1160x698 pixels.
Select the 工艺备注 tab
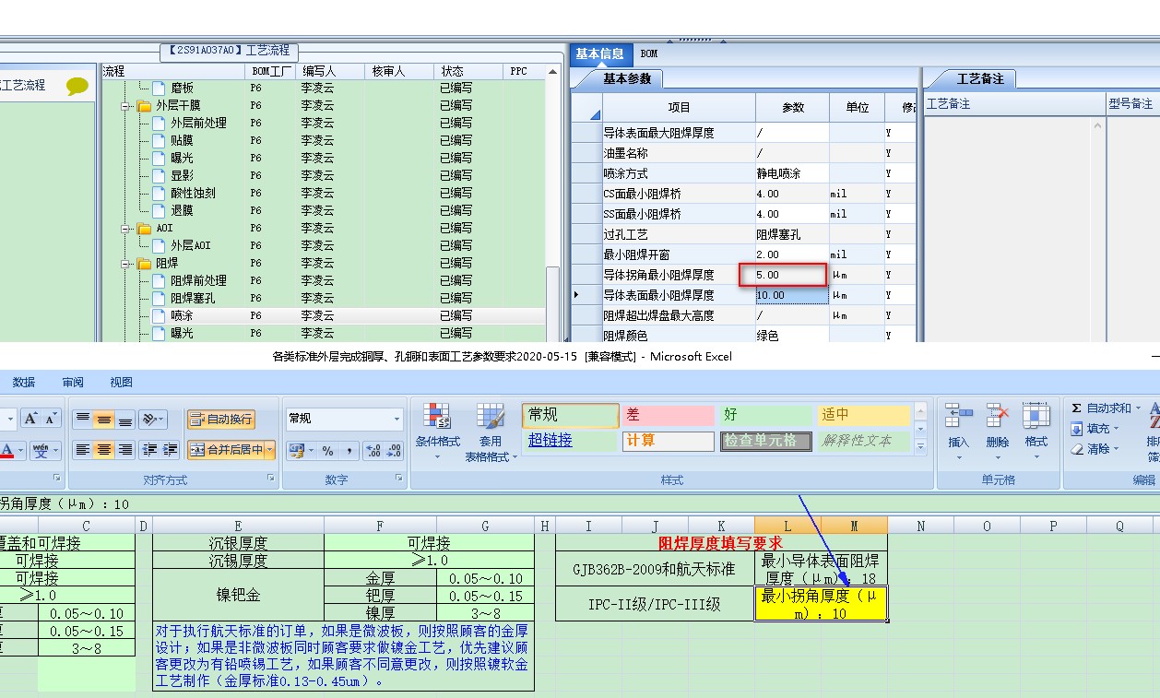point(980,79)
